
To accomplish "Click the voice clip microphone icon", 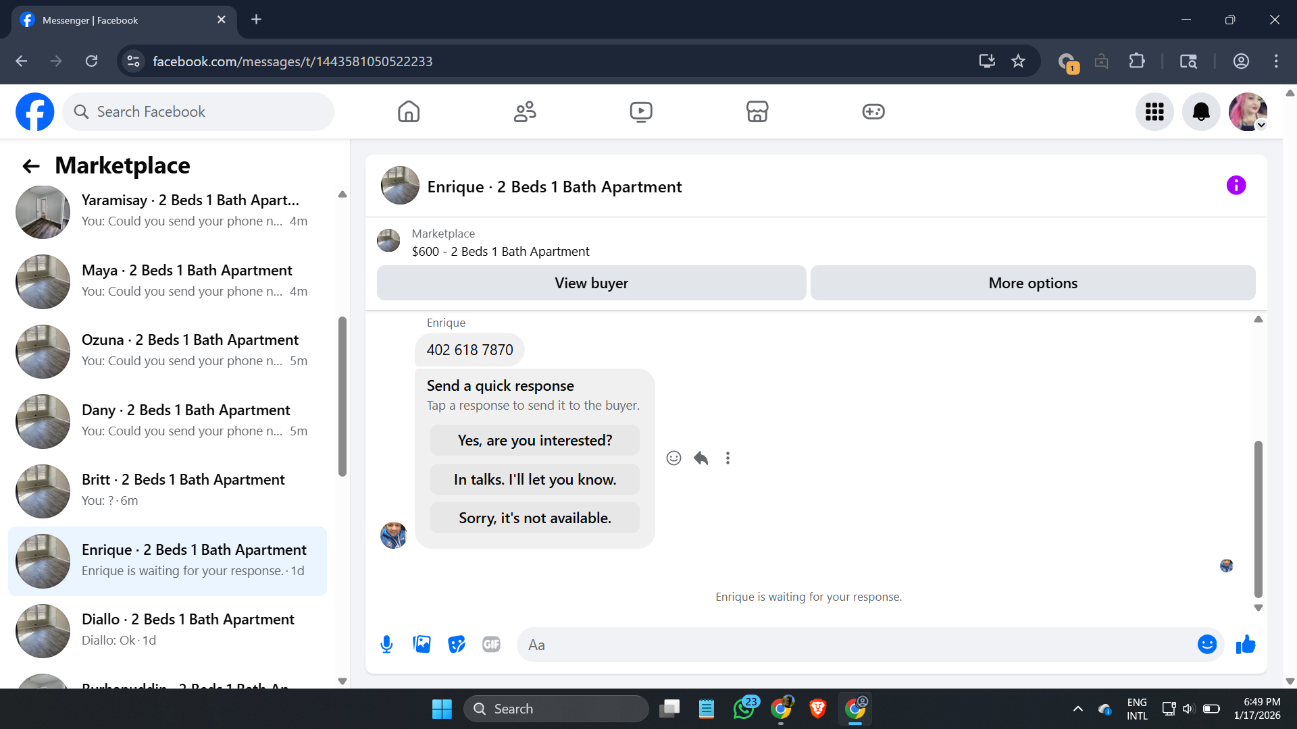I will click(386, 645).
